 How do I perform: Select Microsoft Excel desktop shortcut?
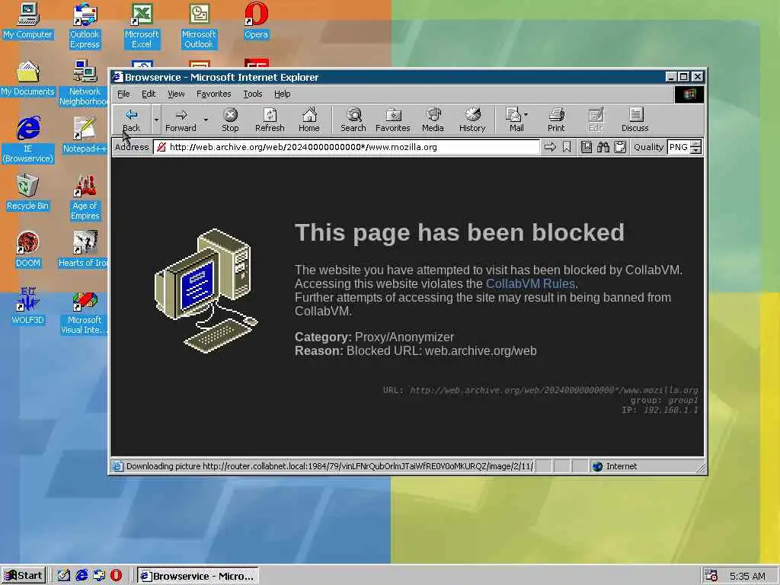click(x=142, y=26)
